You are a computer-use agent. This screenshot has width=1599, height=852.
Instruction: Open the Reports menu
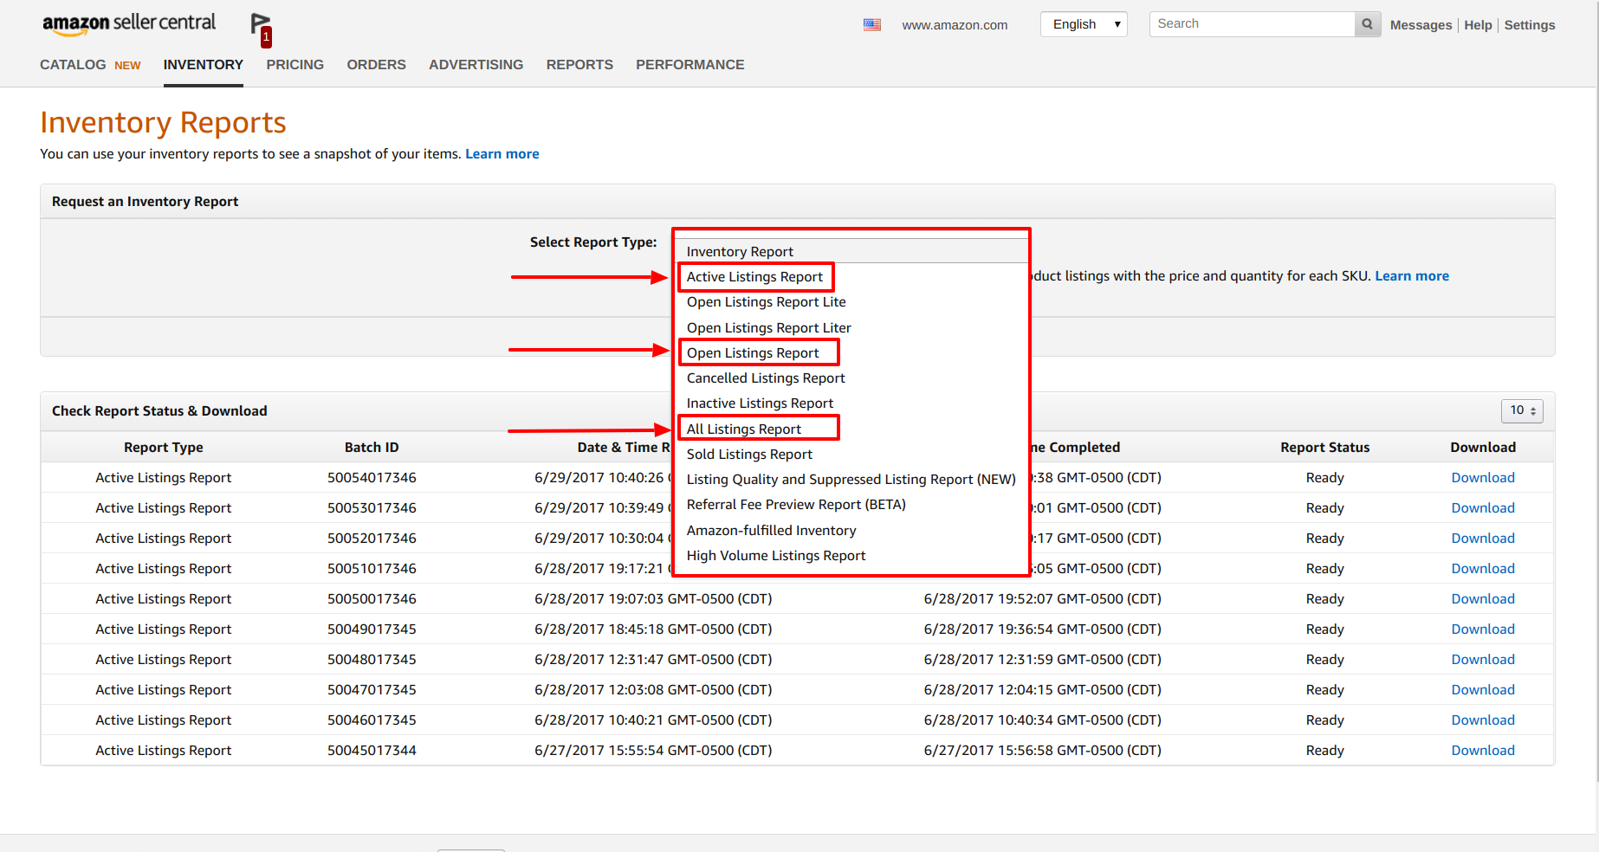[x=579, y=65]
